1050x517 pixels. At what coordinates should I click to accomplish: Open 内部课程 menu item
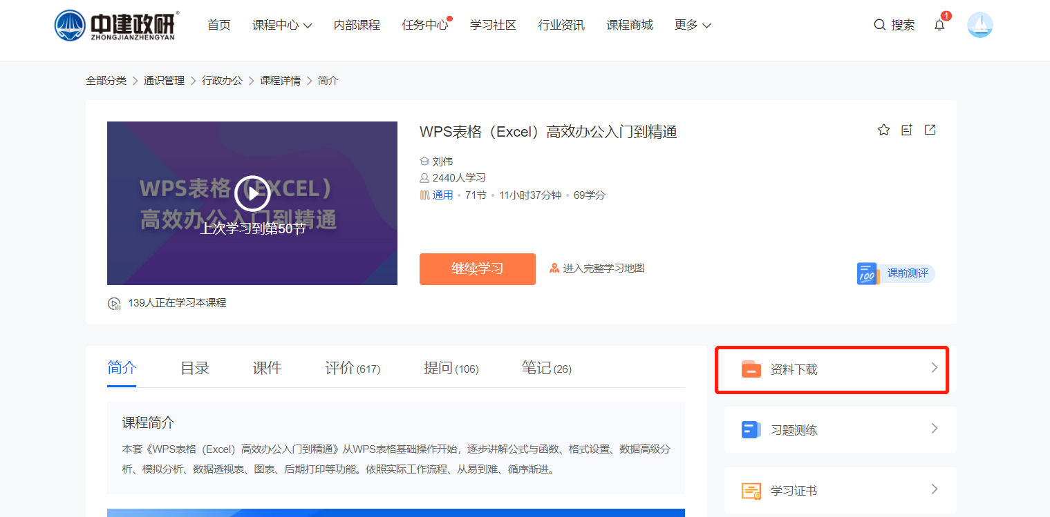coord(357,25)
